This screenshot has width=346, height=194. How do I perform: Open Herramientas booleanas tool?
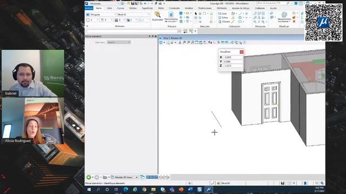pos(284,17)
